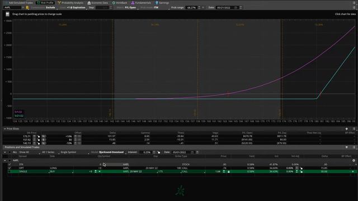Click the 5/21/22 green legend entry
Image resolution: width=358 pixels, height=201 pixels.
coord(19,116)
